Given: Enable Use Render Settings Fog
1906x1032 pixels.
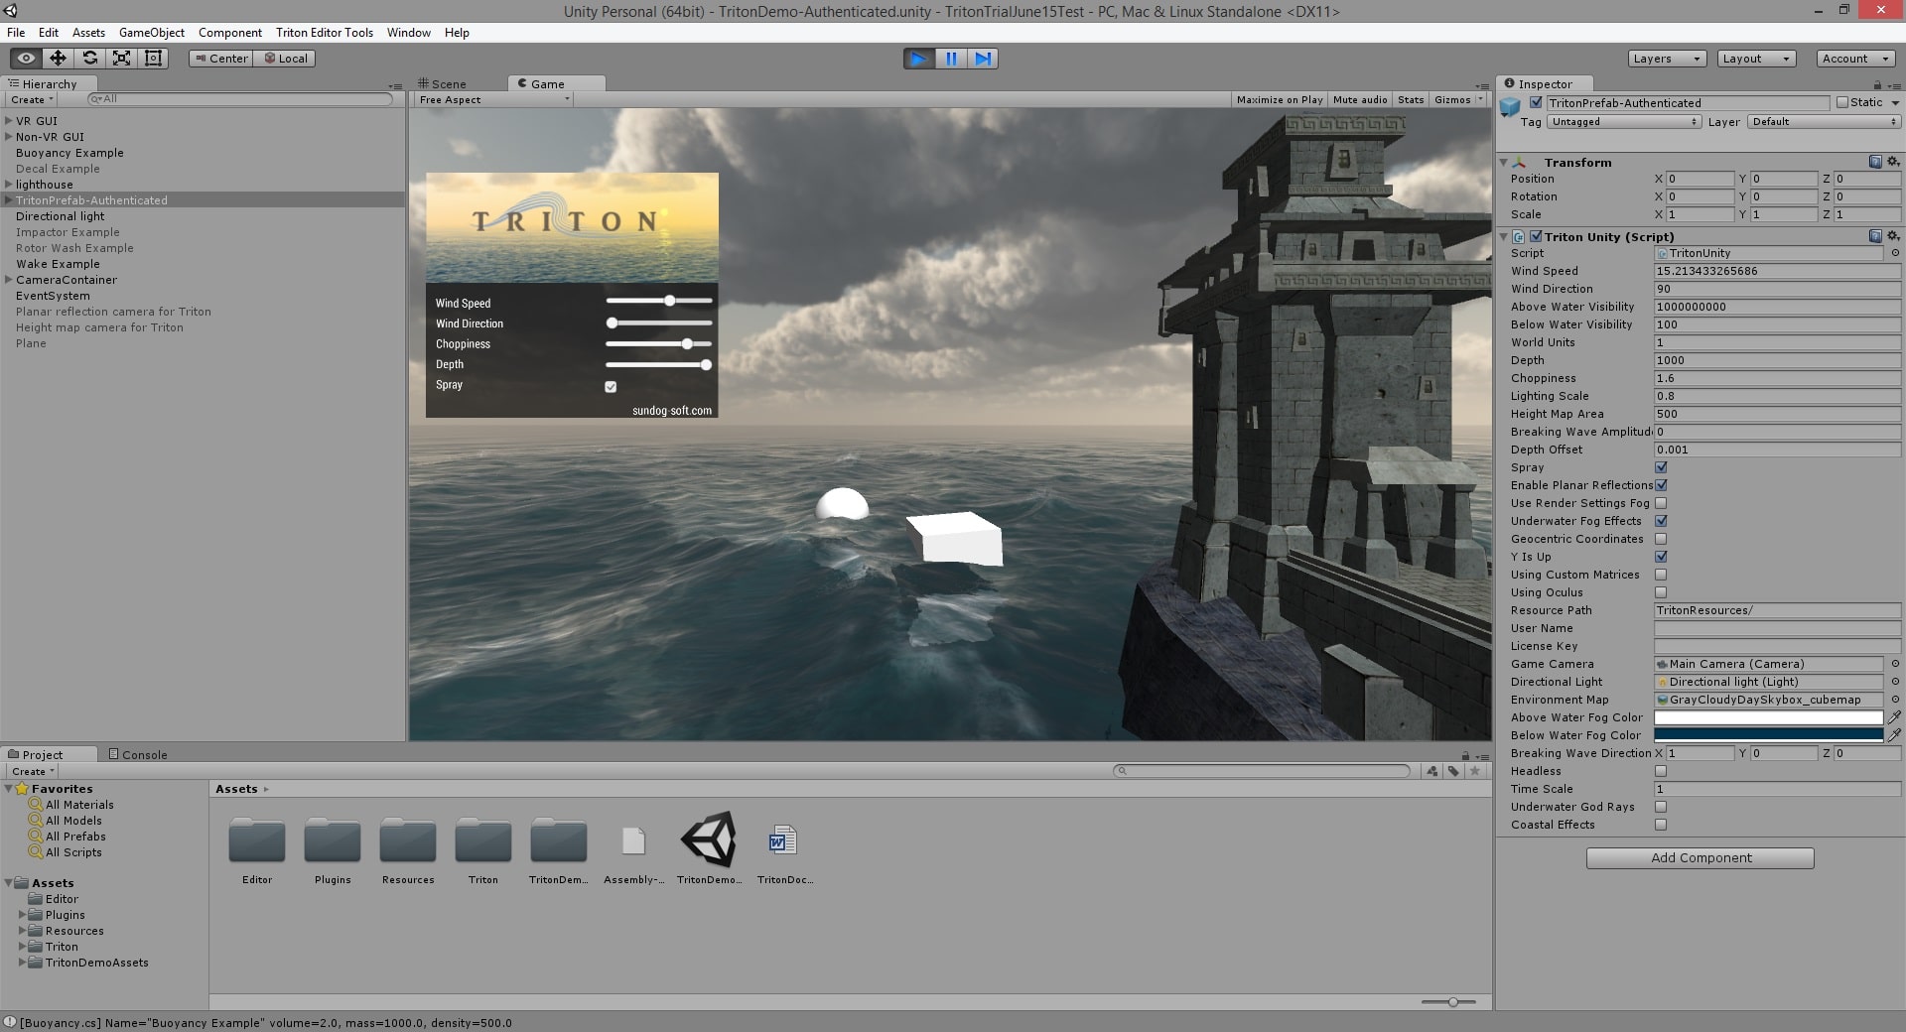Looking at the screenshot, I should [x=1661, y=503].
